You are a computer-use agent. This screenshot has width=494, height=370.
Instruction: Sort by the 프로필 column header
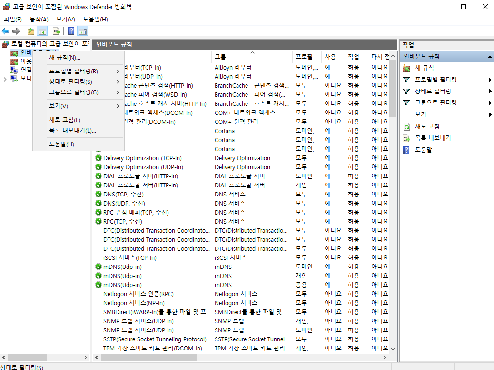(x=307, y=57)
